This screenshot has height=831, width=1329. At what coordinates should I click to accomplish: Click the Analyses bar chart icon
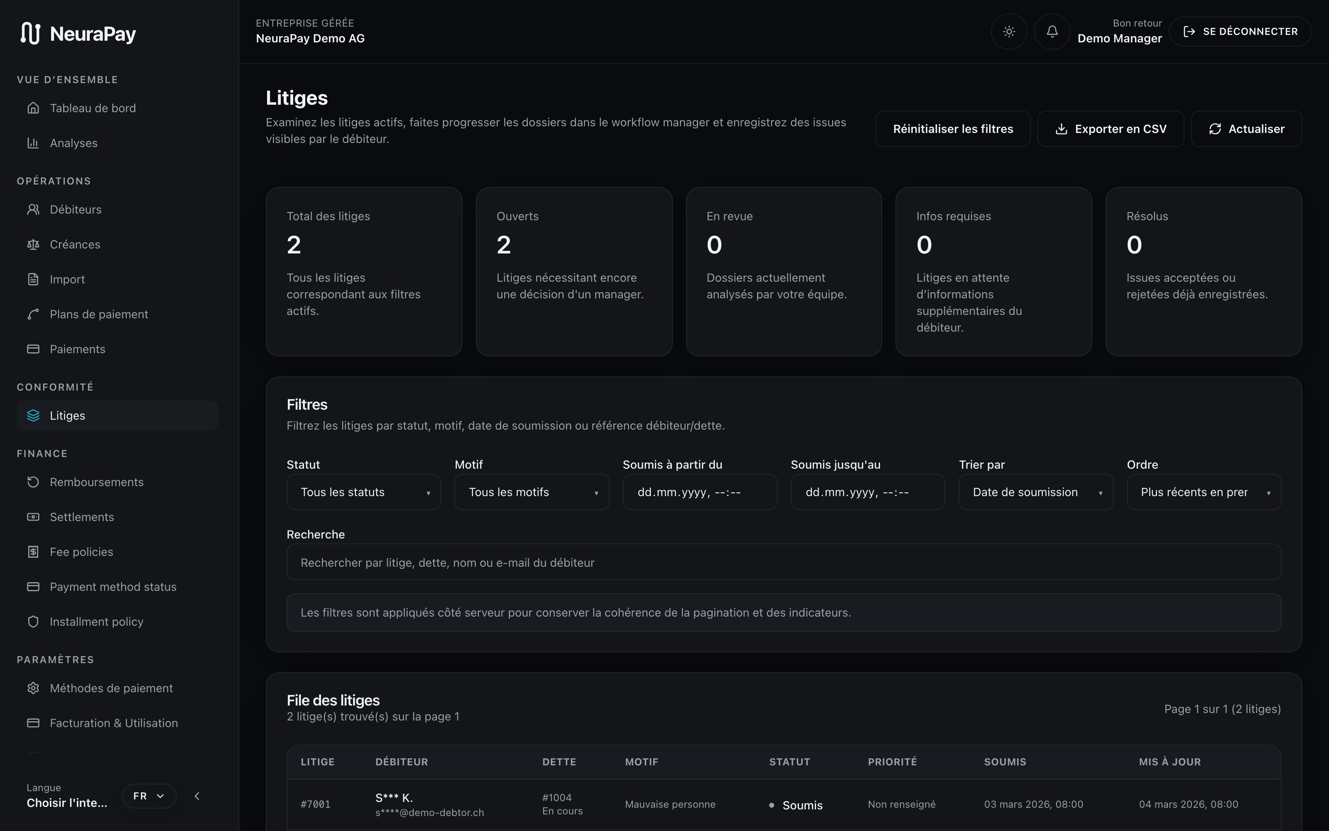[x=33, y=143]
